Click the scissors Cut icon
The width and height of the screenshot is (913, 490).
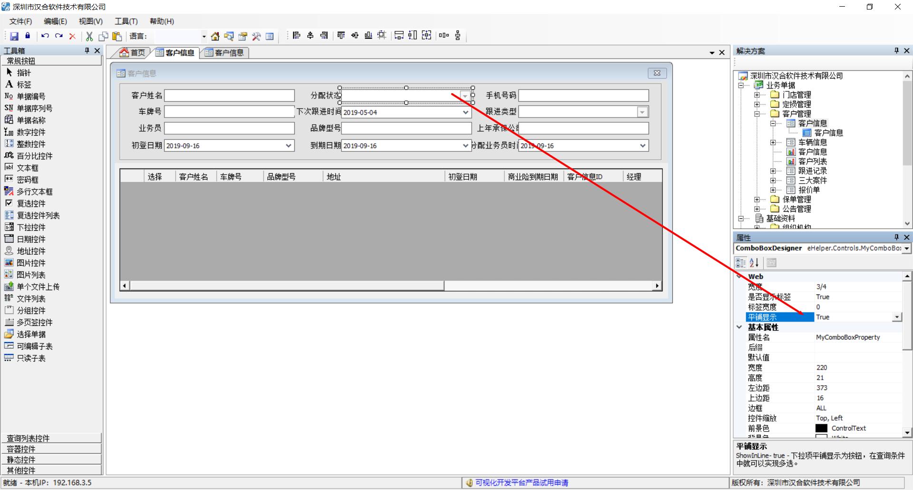(x=89, y=36)
